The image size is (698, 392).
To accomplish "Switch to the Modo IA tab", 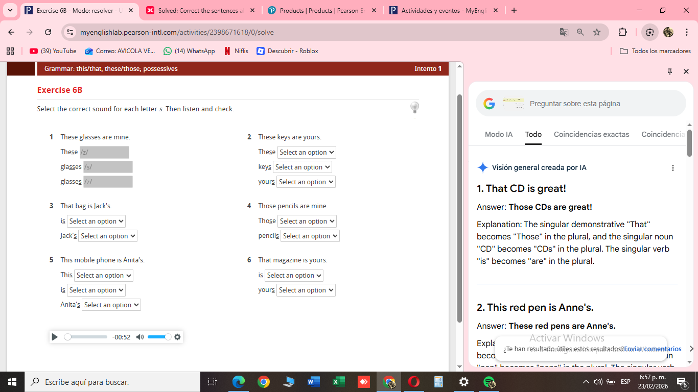I will [498, 134].
